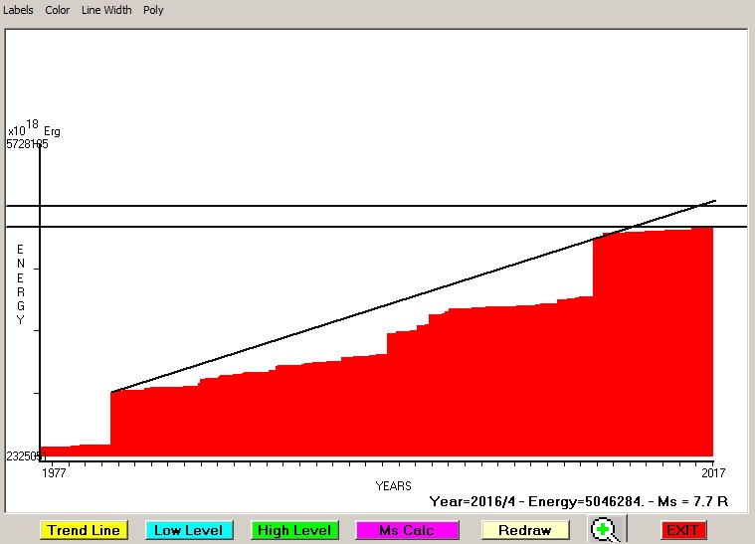
Task: Select the vertical ENERGY axis label
Action: point(20,284)
